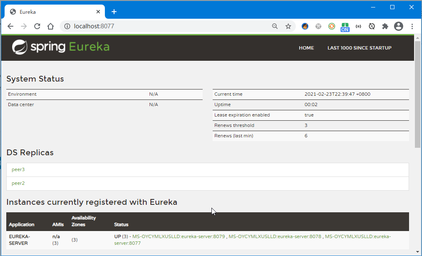
Task: Open a new browser tab
Action: tap(114, 12)
